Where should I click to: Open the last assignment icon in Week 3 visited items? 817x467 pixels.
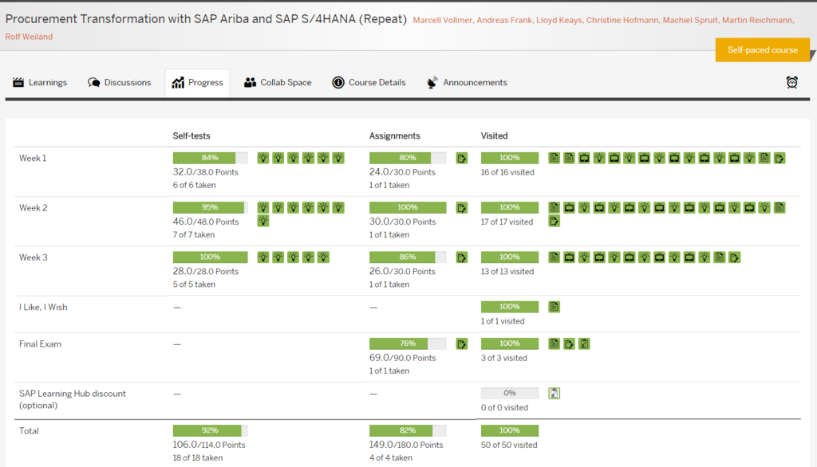point(734,257)
